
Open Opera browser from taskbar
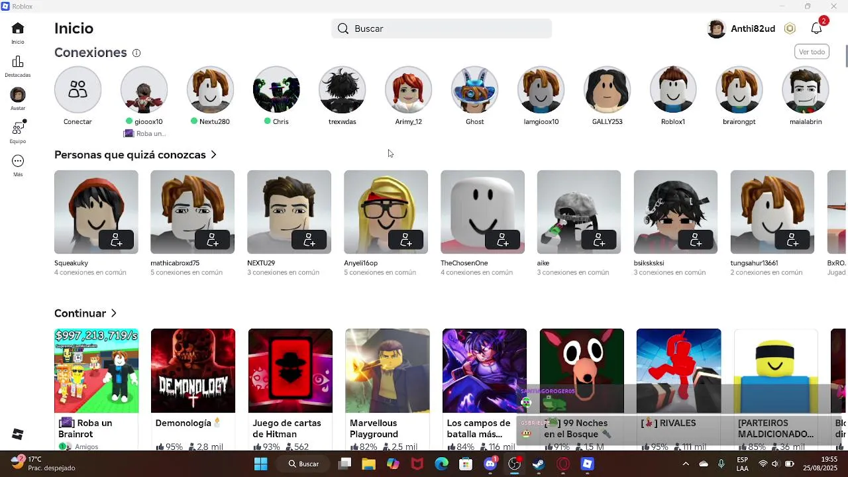[563, 464]
